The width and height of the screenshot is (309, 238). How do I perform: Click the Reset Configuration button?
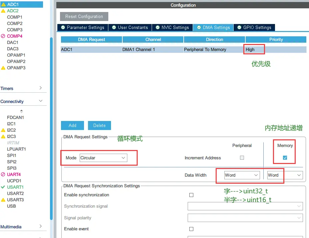(x=84, y=16)
